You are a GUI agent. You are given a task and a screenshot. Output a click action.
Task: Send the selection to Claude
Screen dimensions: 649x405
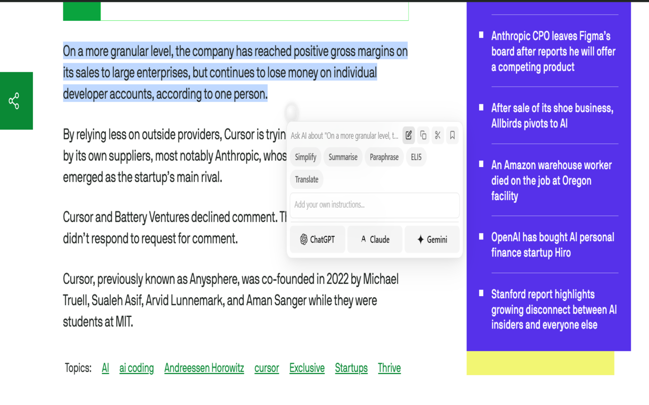[x=375, y=239]
